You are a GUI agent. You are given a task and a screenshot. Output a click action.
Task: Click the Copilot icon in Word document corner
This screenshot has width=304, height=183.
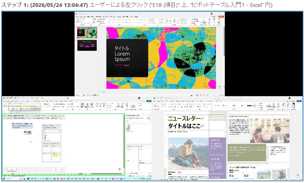pos(297,175)
